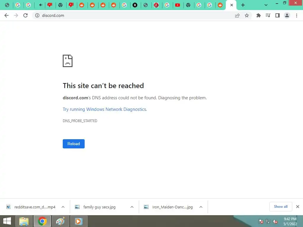Image resolution: width=303 pixels, height=227 pixels.
Task: Expand options for Iron_Maiden-Danc jpg download
Action: (x=201, y=207)
